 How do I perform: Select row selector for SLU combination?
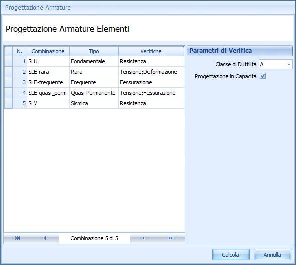pyautogui.click(x=9, y=61)
